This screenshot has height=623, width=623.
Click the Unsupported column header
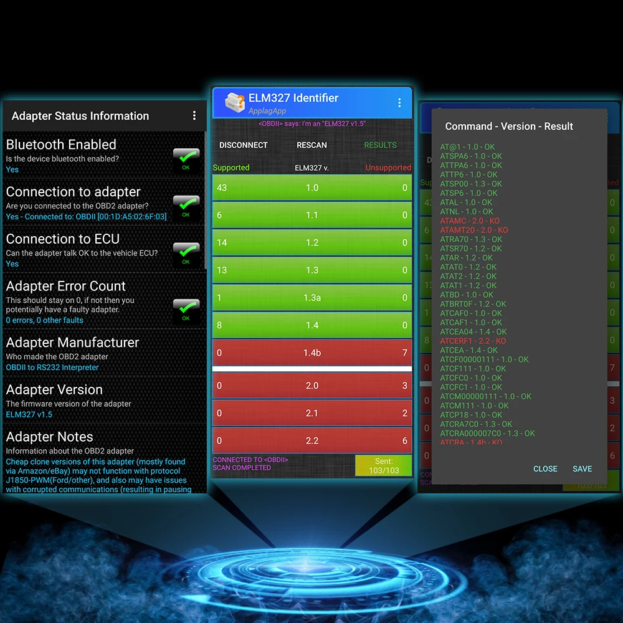[x=388, y=168]
